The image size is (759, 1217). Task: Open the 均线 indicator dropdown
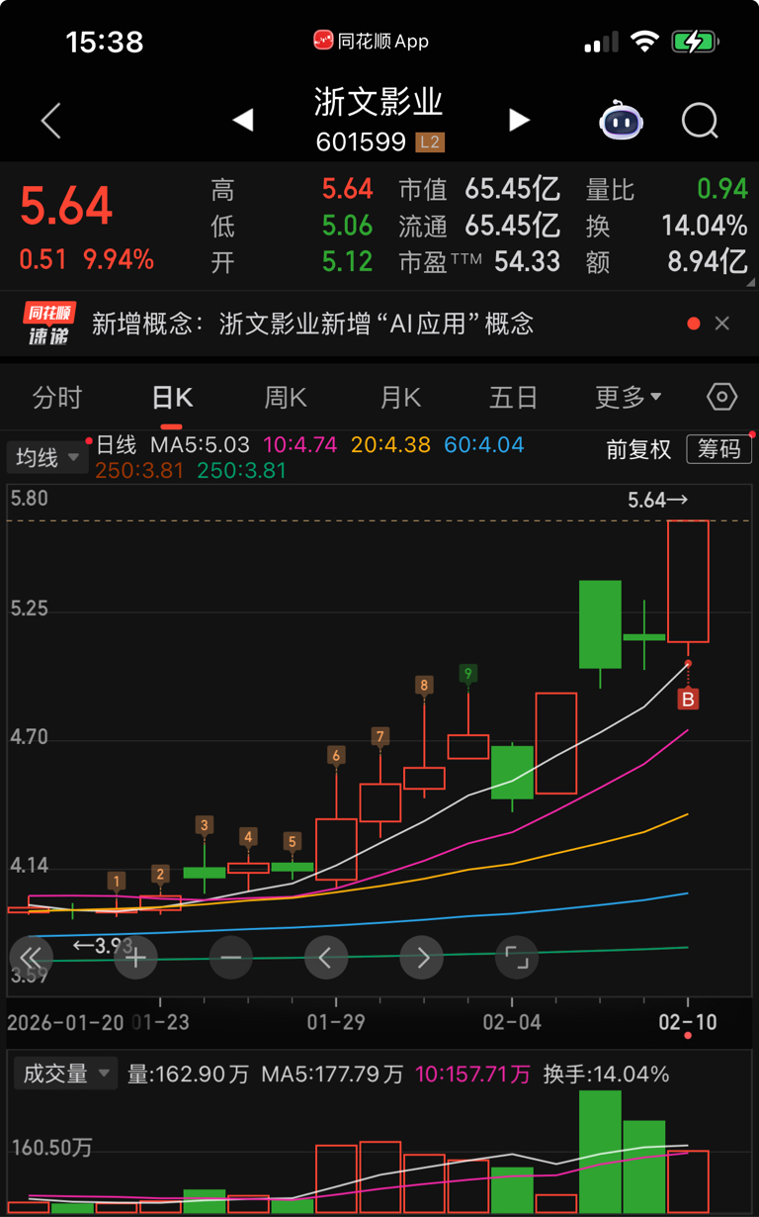point(46,458)
